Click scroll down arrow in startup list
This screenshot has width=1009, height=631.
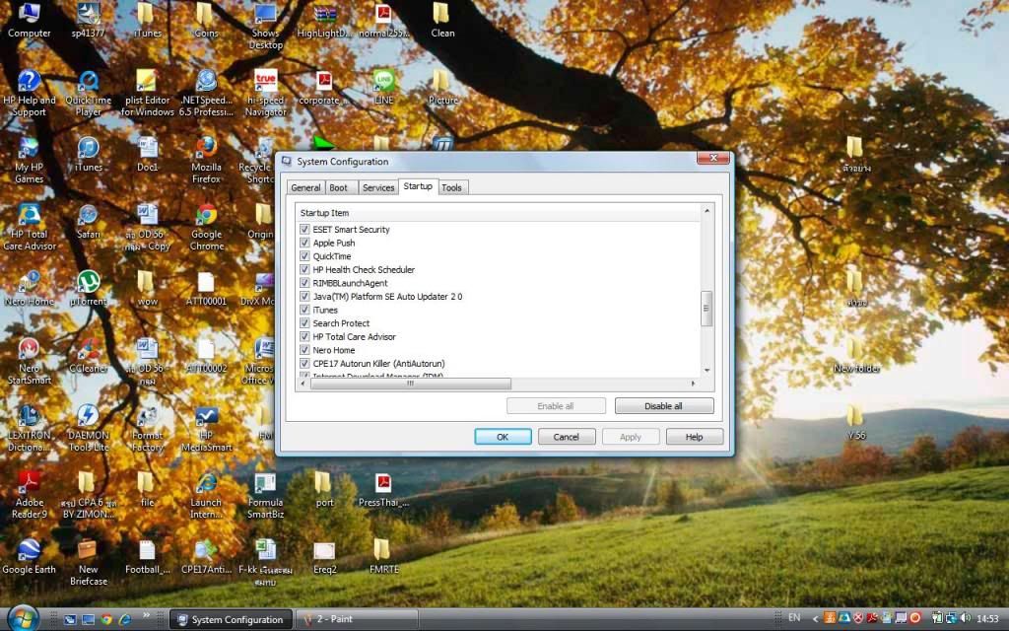coord(706,371)
